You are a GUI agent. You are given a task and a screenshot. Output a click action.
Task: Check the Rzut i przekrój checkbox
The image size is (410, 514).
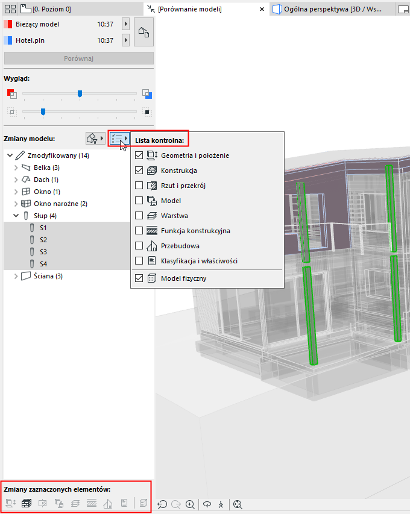139,186
